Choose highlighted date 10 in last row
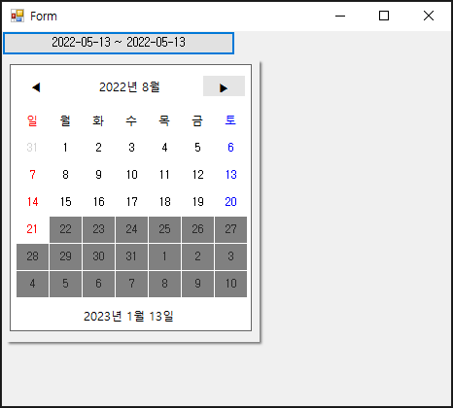This screenshot has height=408, width=453. [x=230, y=284]
